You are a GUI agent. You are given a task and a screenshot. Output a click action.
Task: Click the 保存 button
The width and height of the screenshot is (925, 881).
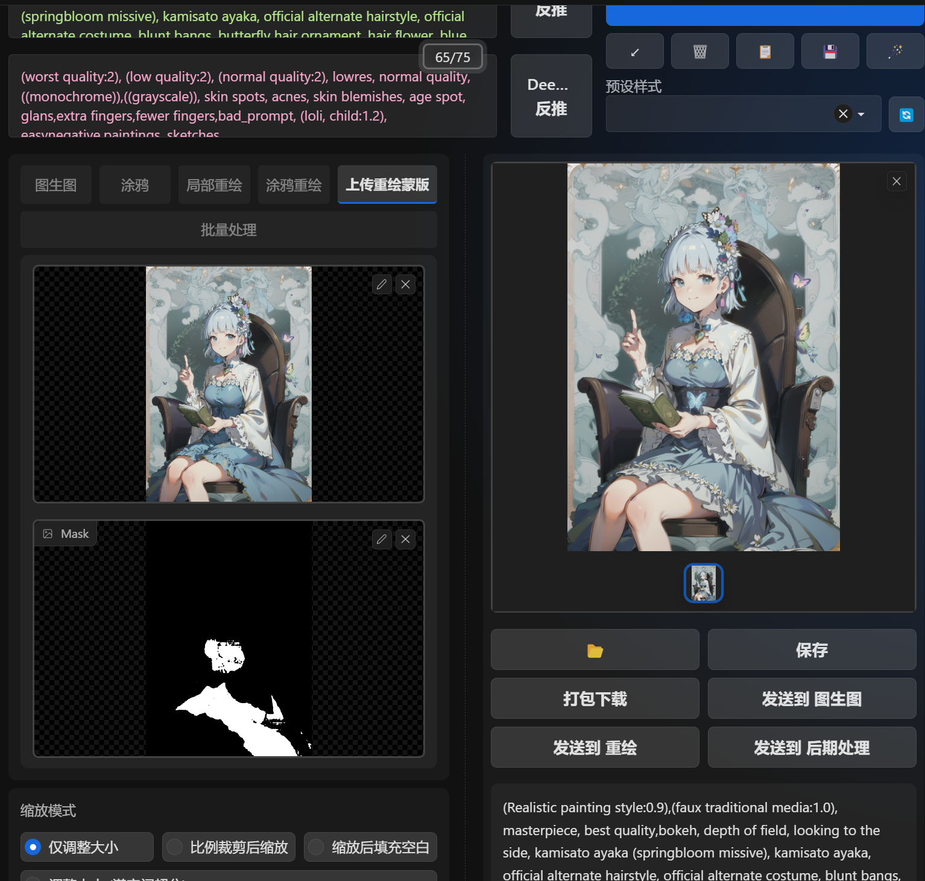[x=812, y=650]
